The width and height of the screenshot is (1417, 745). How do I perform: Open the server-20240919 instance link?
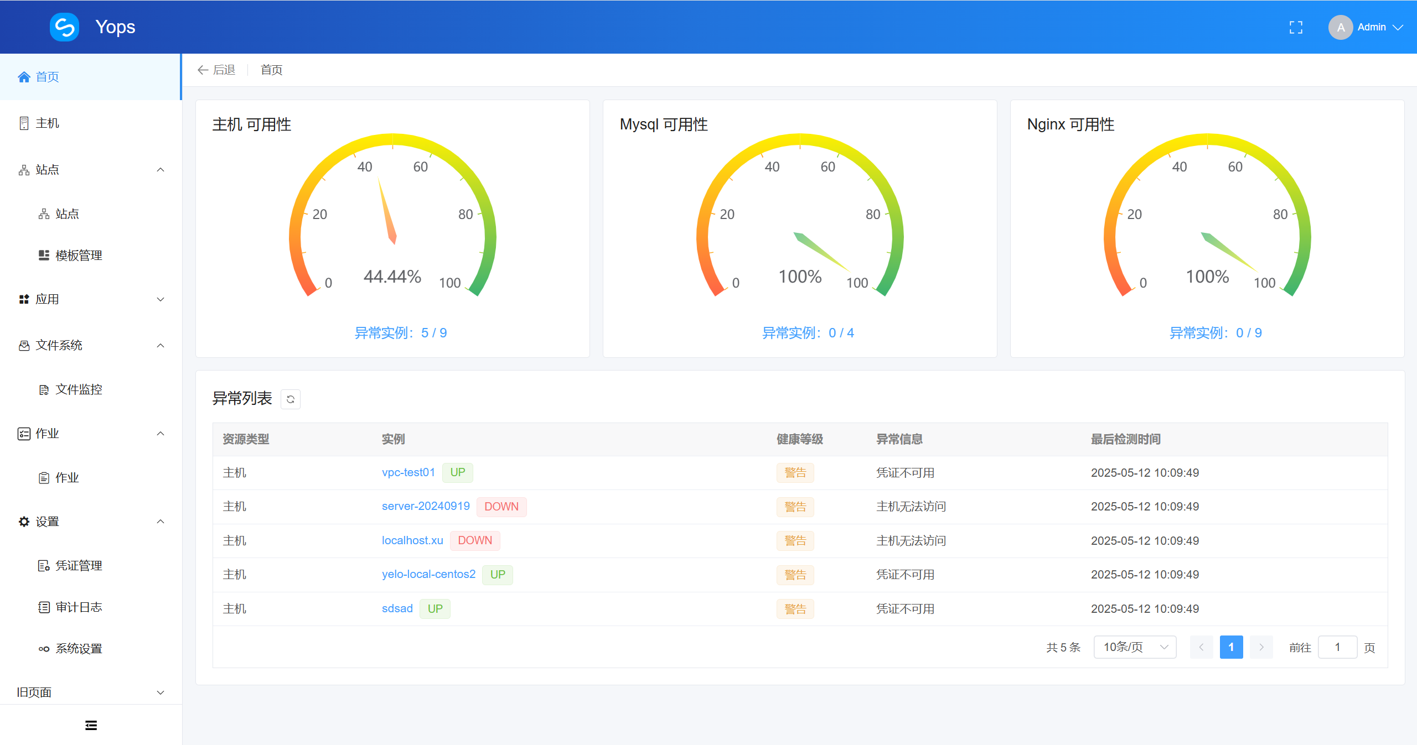425,506
